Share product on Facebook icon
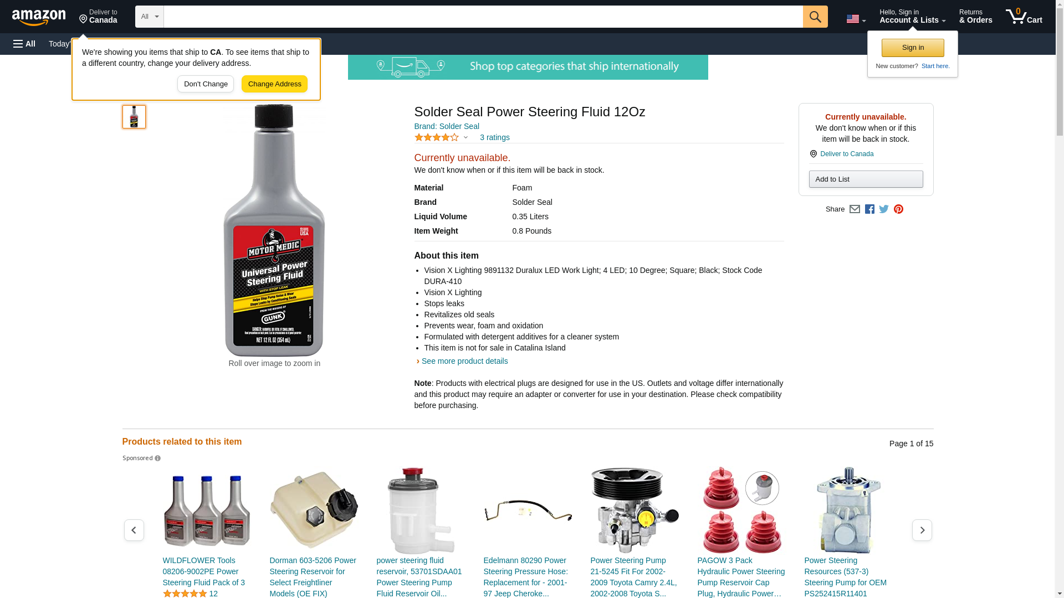The height and width of the screenshot is (598, 1064). click(x=869, y=209)
